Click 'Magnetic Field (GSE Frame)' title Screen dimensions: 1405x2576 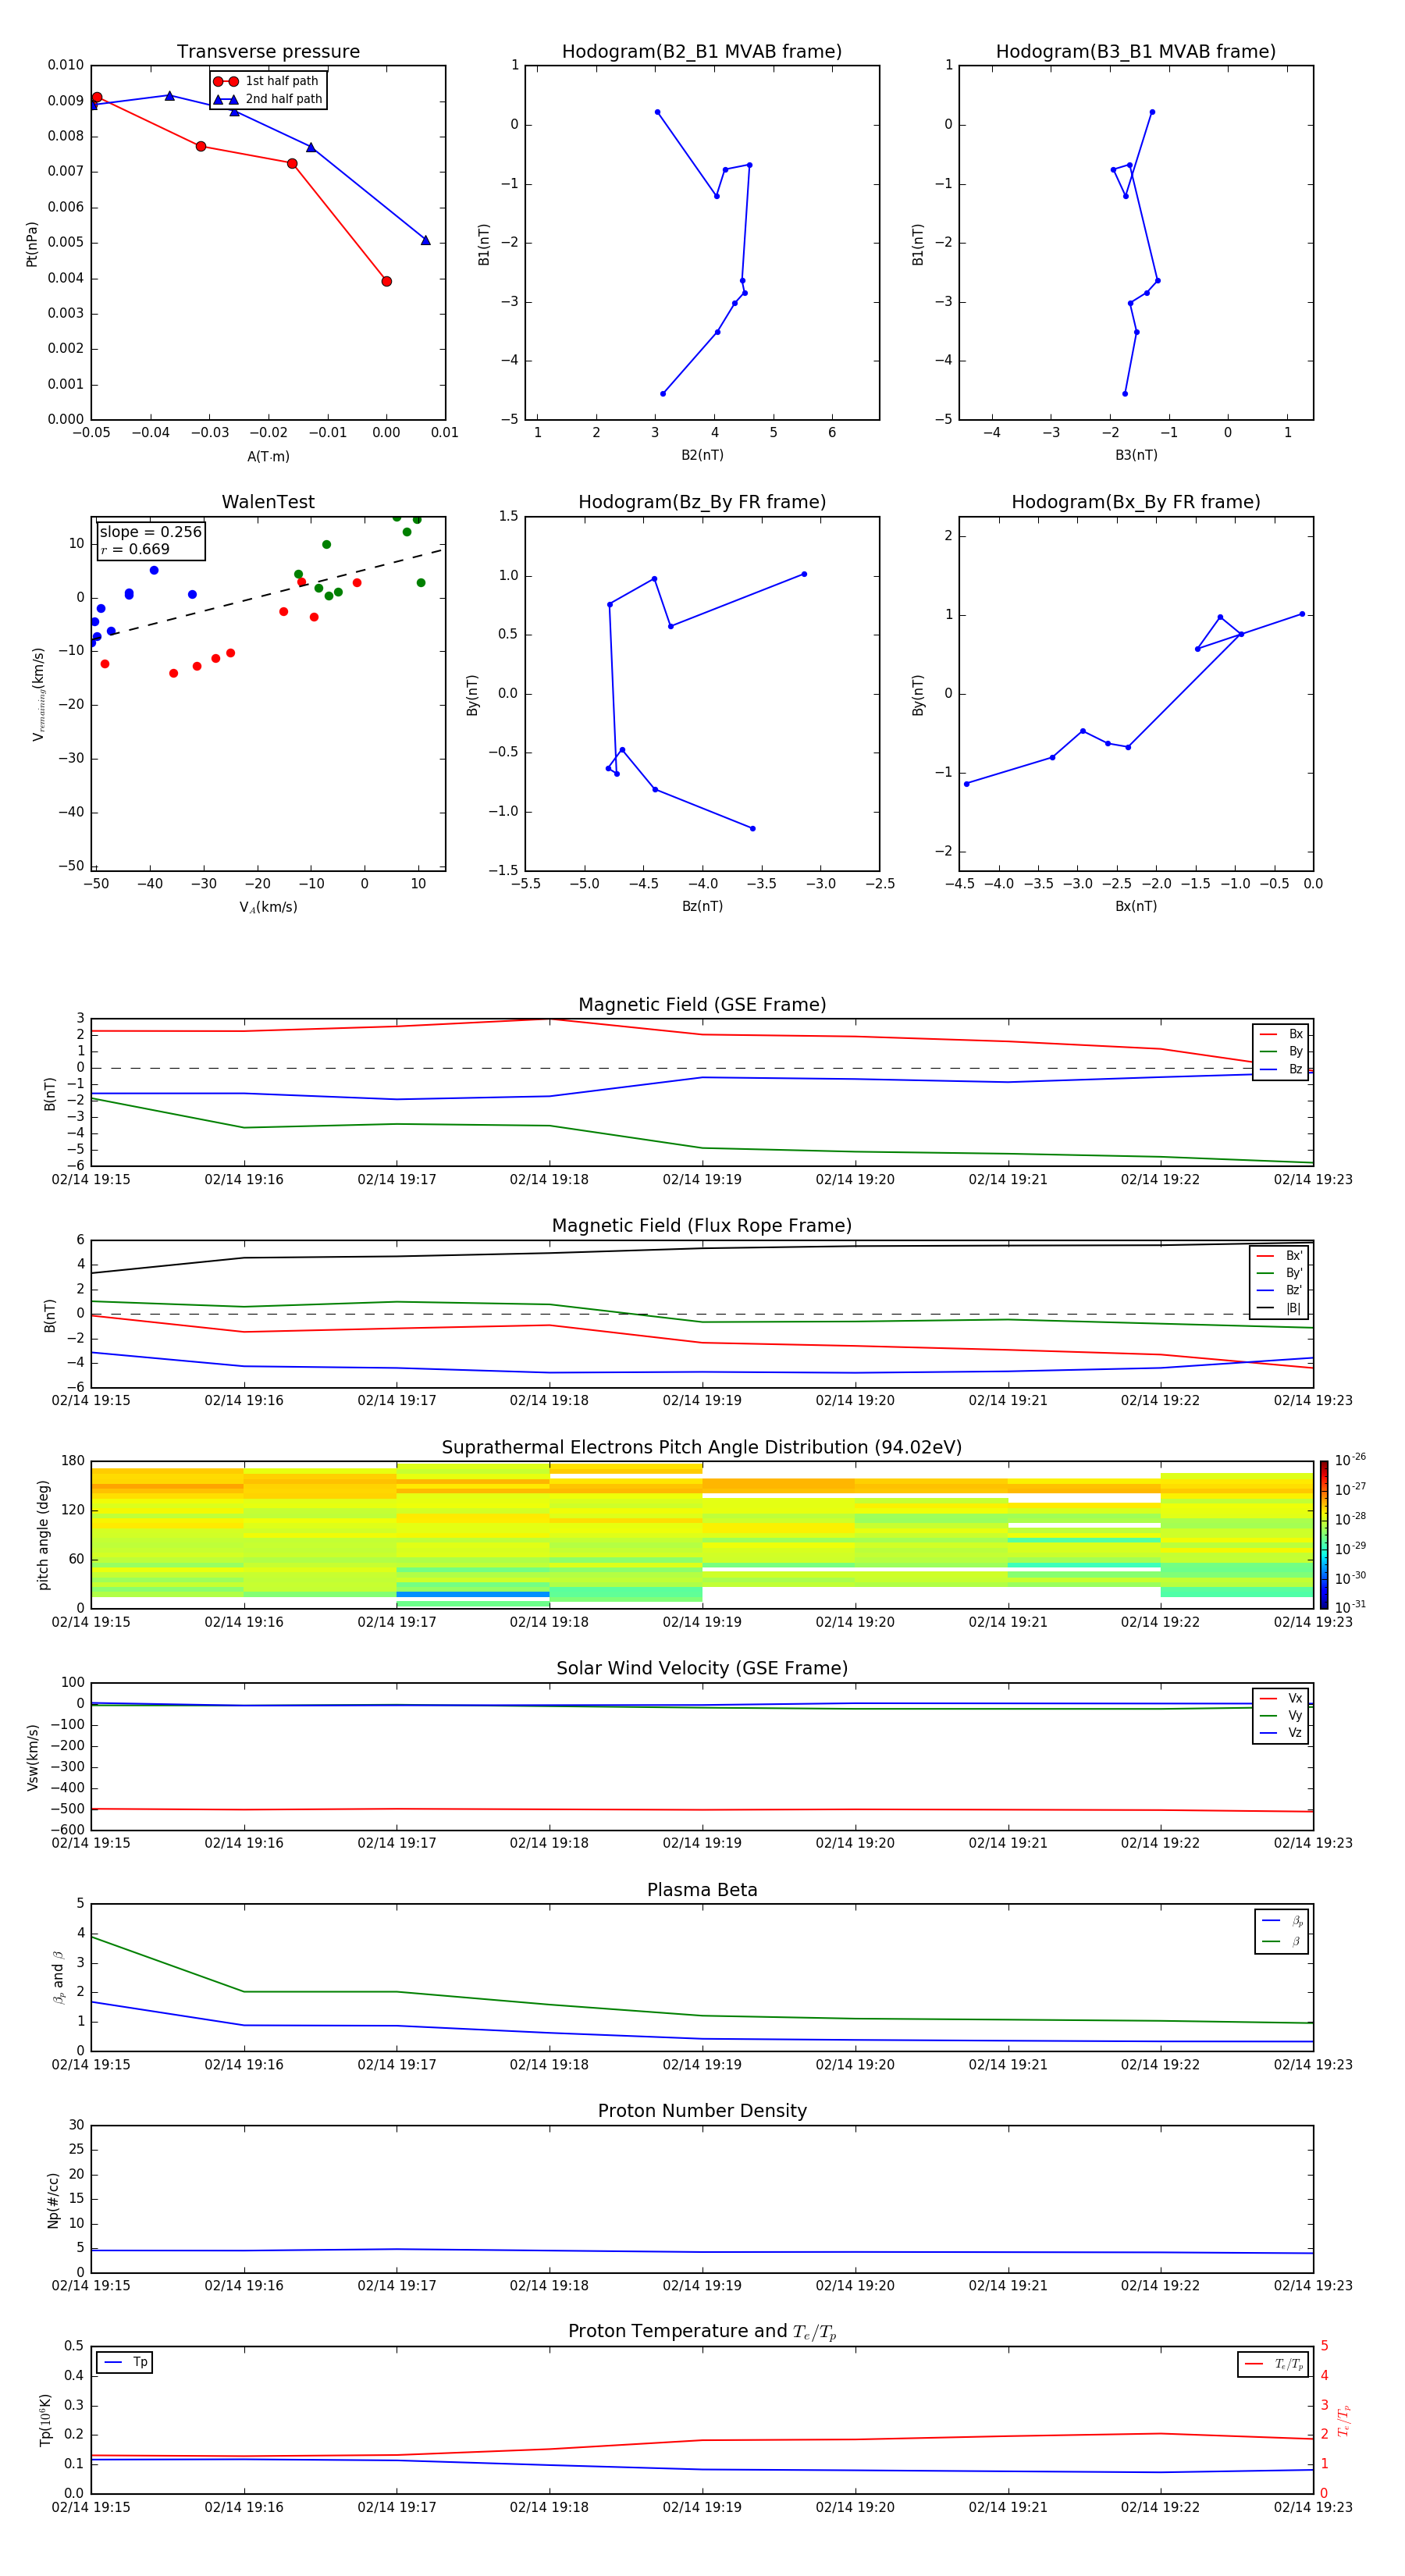tap(702, 1005)
